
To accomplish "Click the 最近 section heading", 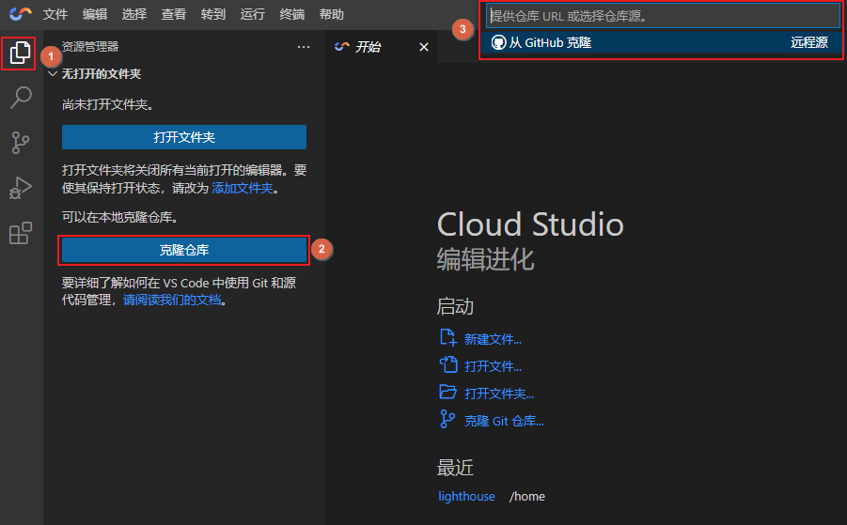I will [455, 468].
